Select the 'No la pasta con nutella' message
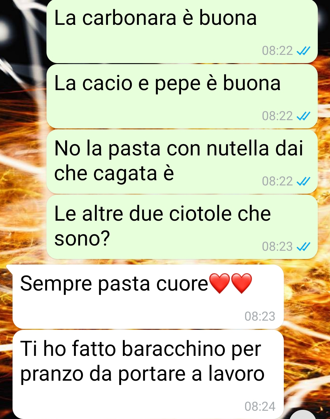330x419 pixels. point(182,162)
